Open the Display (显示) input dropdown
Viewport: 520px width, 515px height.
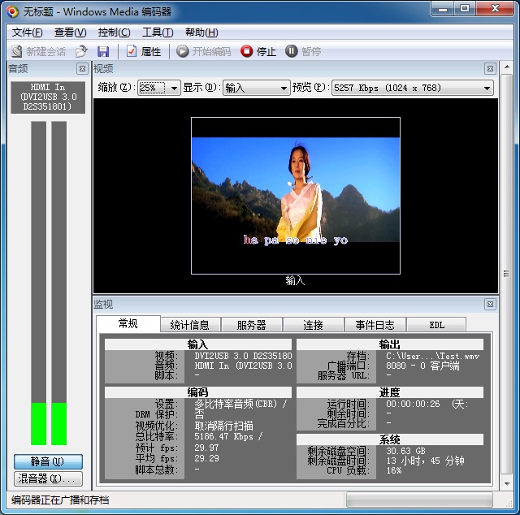(257, 88)
